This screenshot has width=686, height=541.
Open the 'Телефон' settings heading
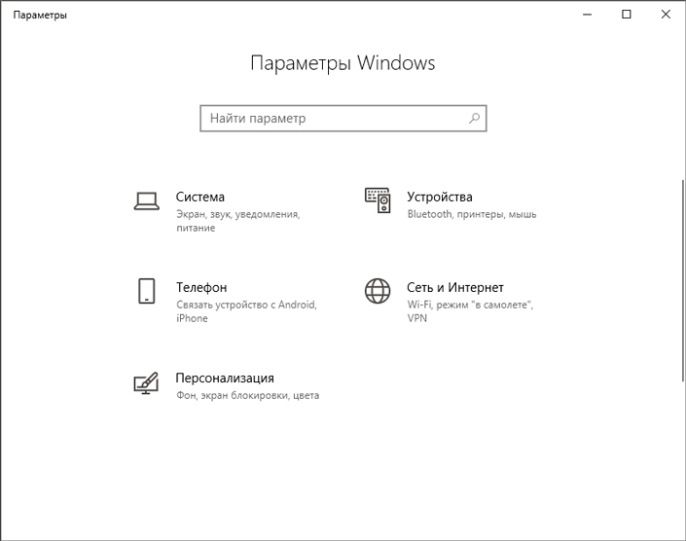click(201, 287)
